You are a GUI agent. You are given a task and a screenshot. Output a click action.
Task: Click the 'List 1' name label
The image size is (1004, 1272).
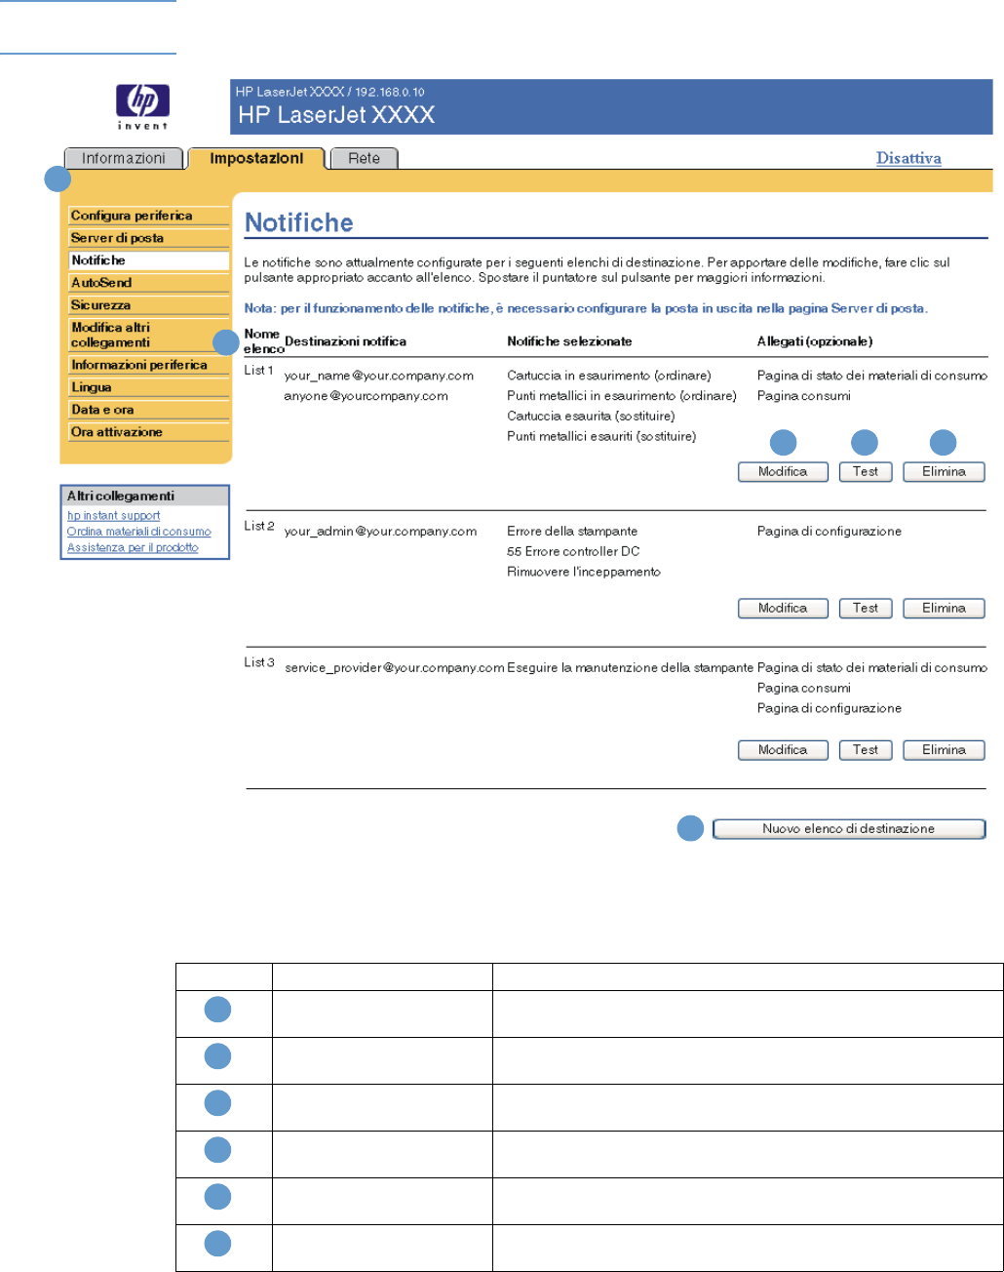[260, 372]
